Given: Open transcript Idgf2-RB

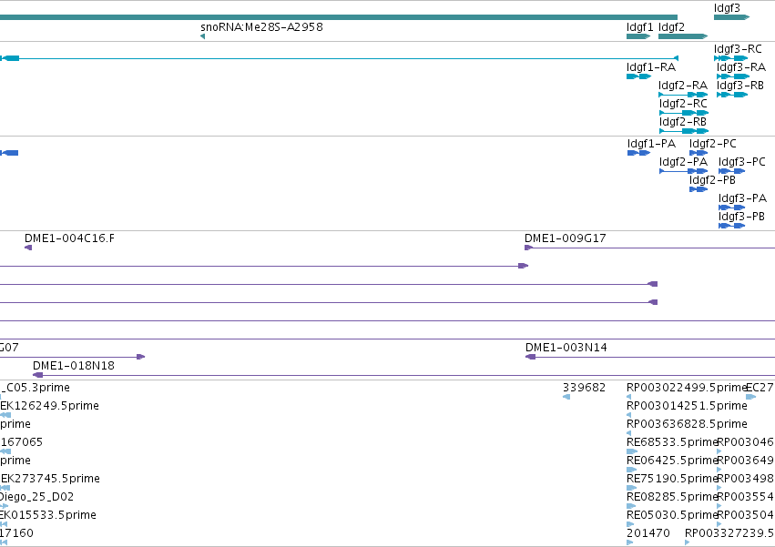Looking at the screenshot, I should [684, 131].
